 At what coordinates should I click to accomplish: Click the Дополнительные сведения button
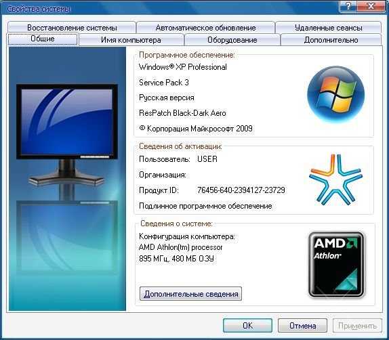coord(190,294)
